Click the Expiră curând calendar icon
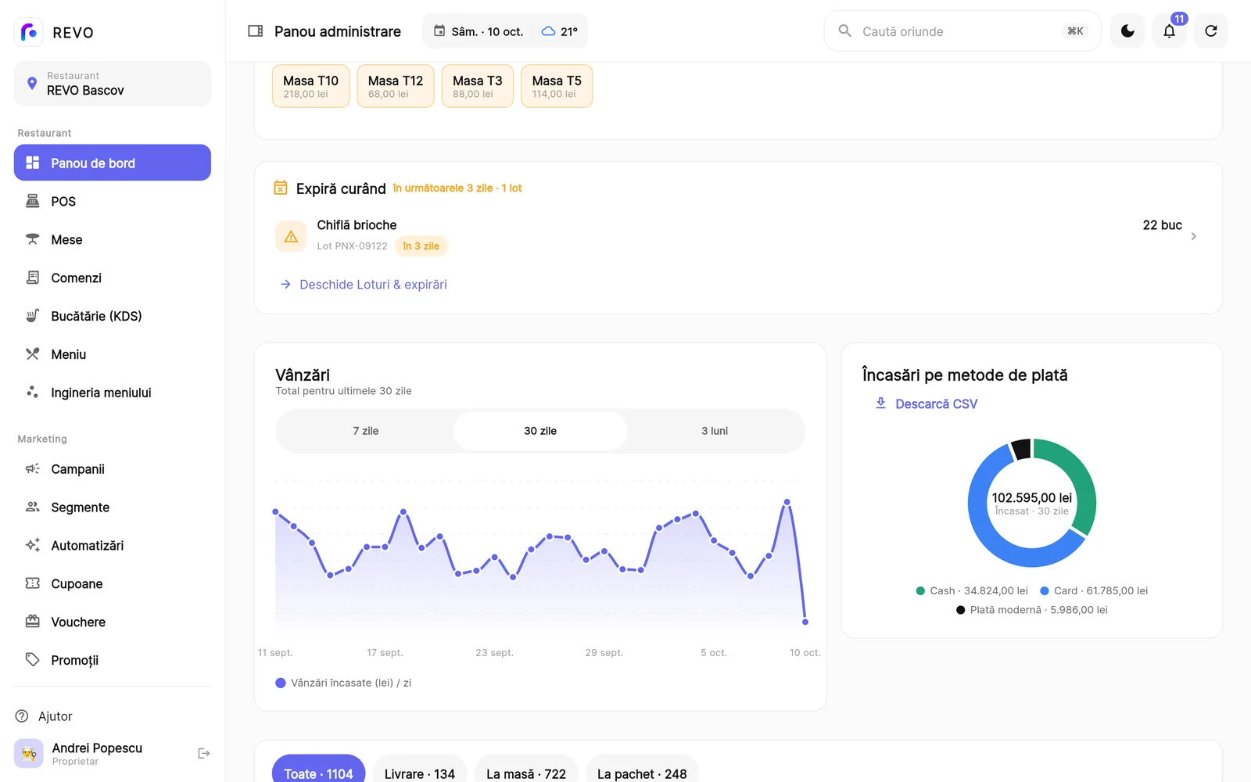This screenshot has height=782, width=1251. coord(281,188)
